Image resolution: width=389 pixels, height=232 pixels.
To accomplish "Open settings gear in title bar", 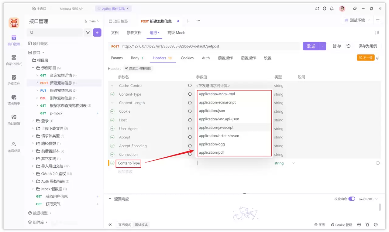I will [325, 9].
